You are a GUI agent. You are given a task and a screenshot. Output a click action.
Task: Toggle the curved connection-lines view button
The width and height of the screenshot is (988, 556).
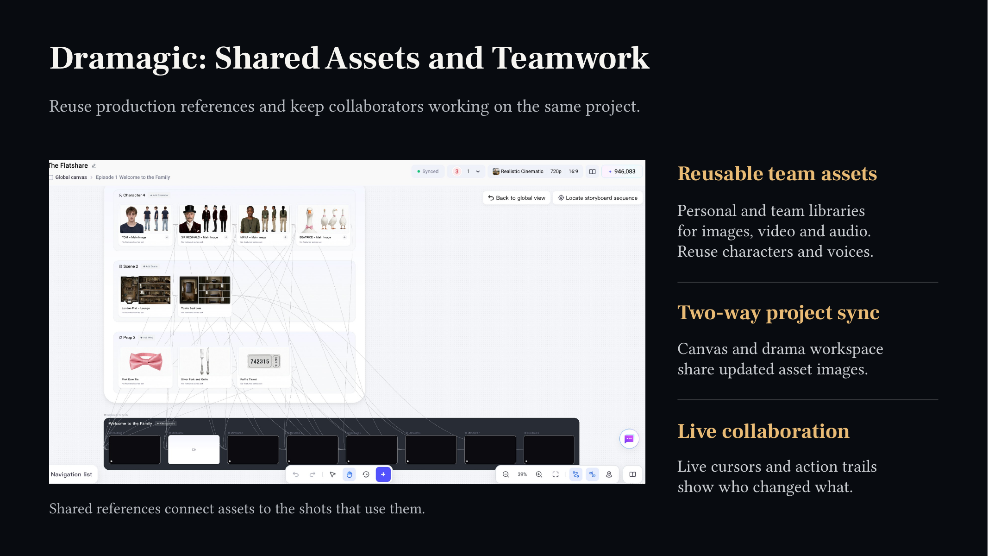pyautogui.click(x=576, y=474)
